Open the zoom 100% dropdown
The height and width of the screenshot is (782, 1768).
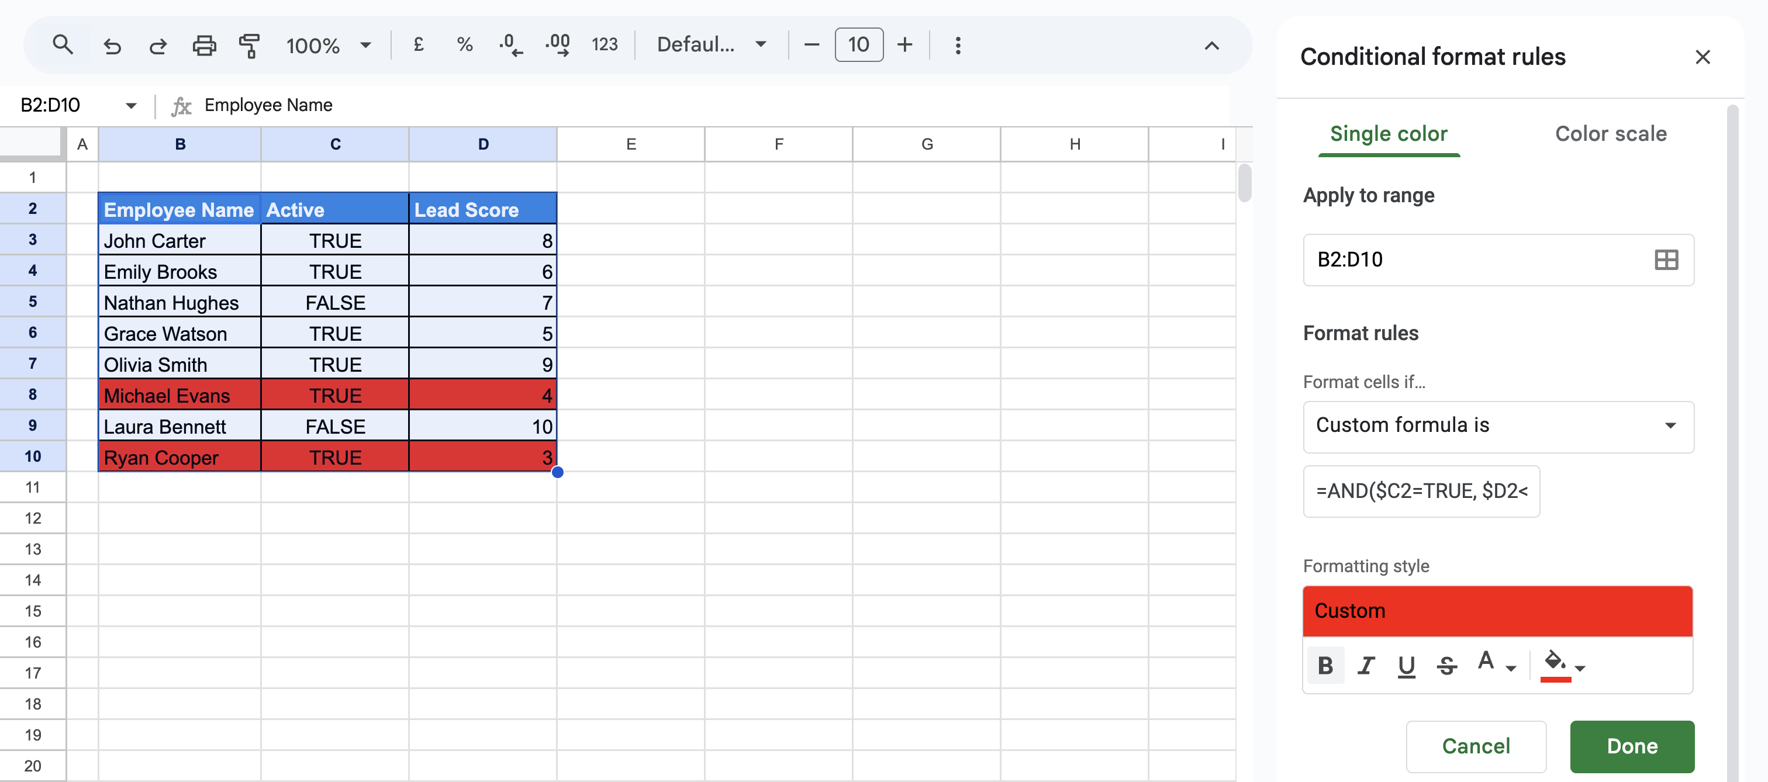[x=328, y=45]
